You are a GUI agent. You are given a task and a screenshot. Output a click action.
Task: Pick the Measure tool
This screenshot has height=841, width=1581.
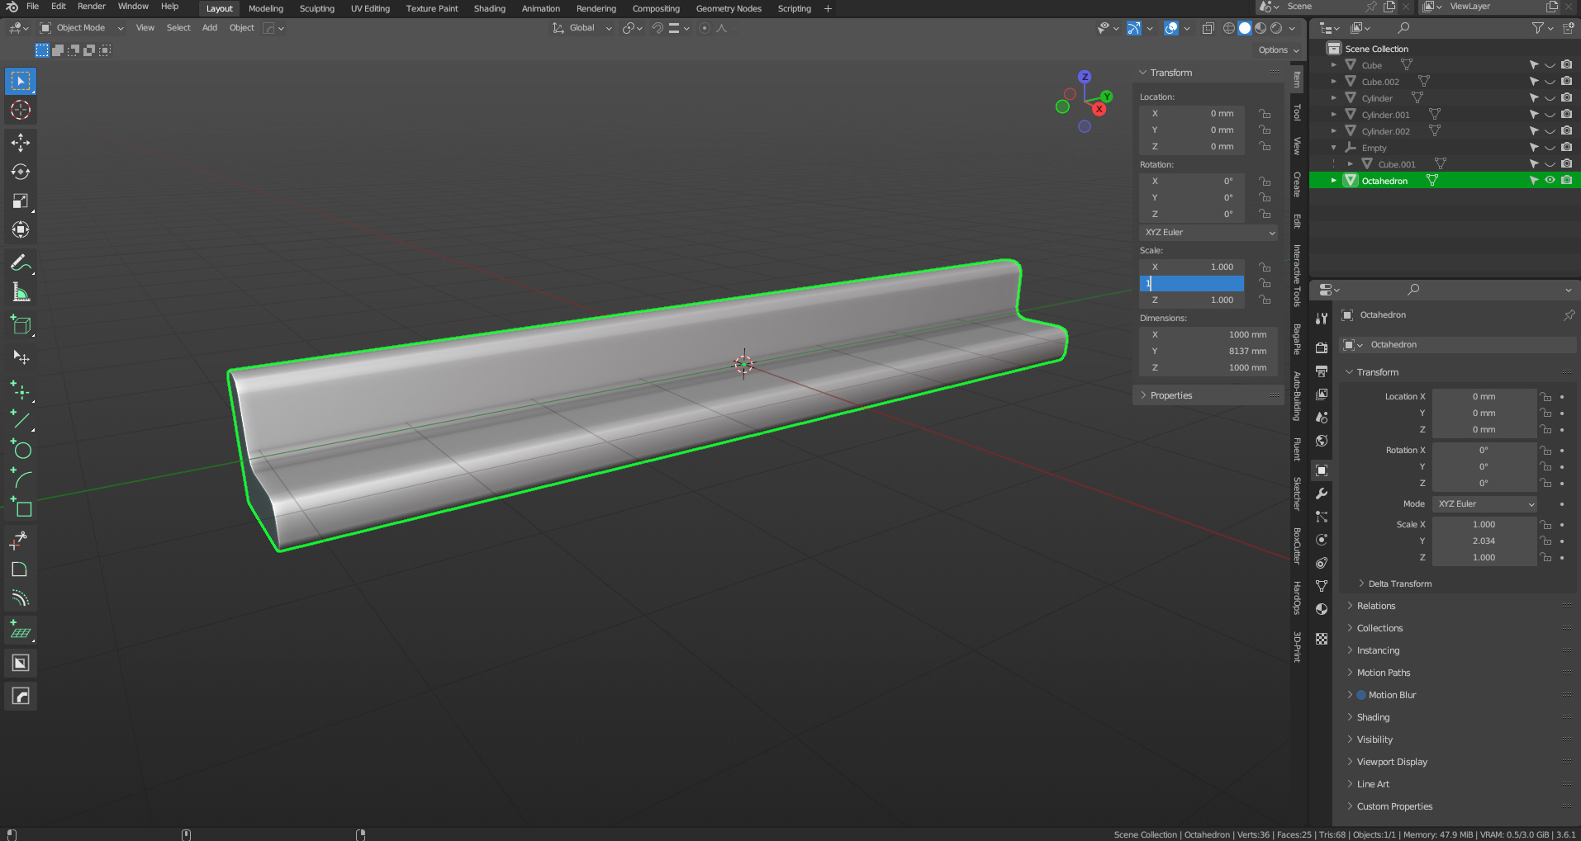(21, 292)
